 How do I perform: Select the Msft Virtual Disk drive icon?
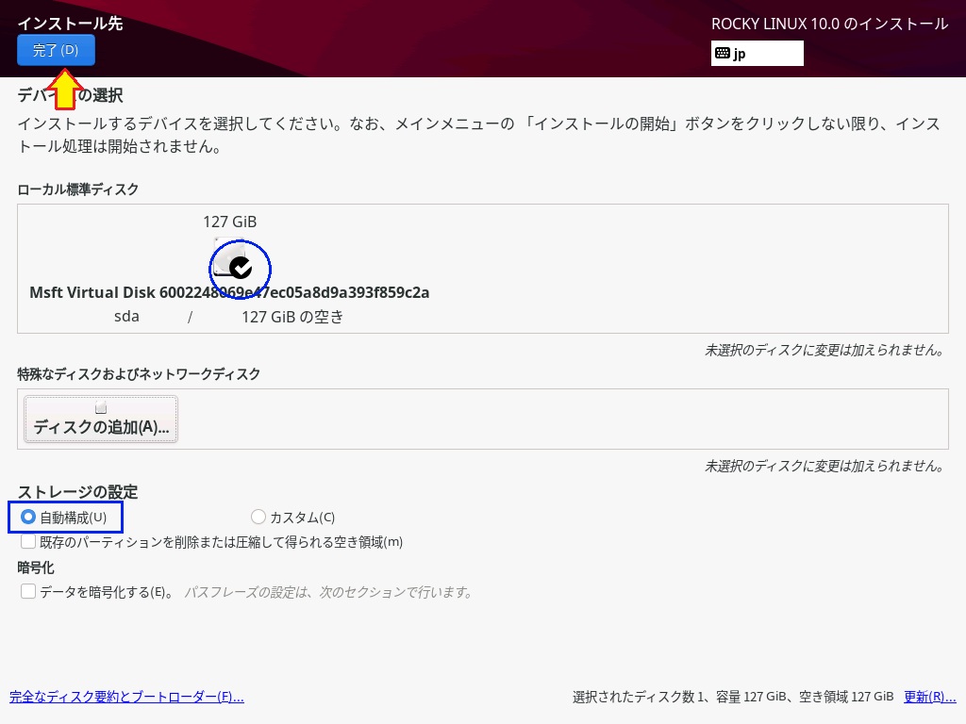pyautogui.click(x=226, y=259)
